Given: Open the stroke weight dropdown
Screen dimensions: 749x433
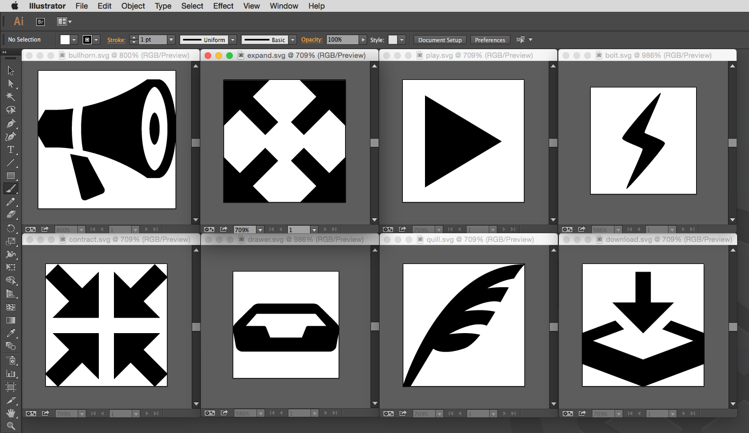Looking at the screenshot, I should pyautogui.click(x=171, y=40).
